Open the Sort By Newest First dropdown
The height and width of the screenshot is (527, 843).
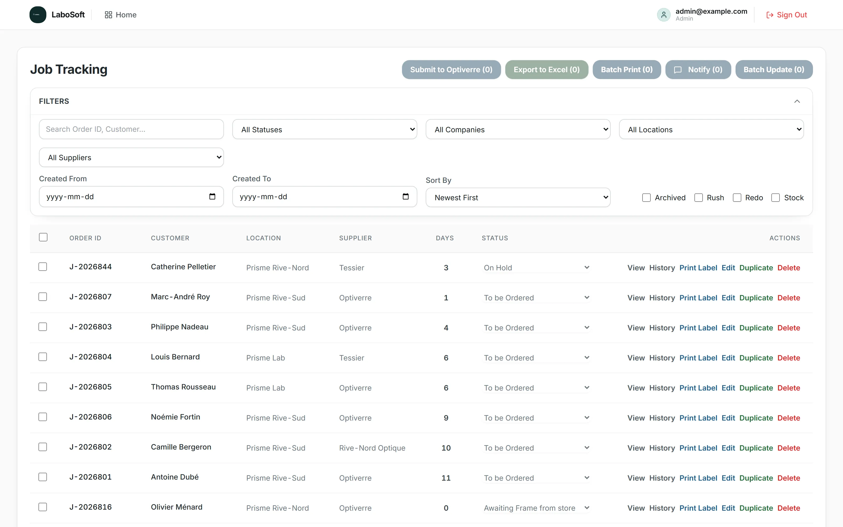coord(518,198)
